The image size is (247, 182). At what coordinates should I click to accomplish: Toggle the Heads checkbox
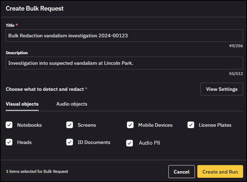(x=9, y=142)
